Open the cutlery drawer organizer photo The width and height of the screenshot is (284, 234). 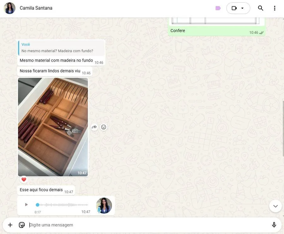point(53,127)
